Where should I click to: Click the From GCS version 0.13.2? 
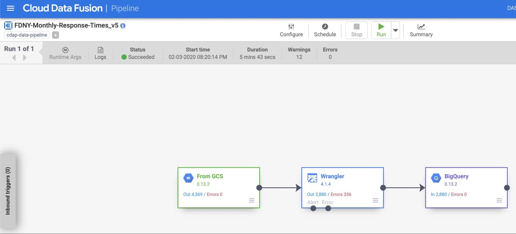[x=203, y=184]
